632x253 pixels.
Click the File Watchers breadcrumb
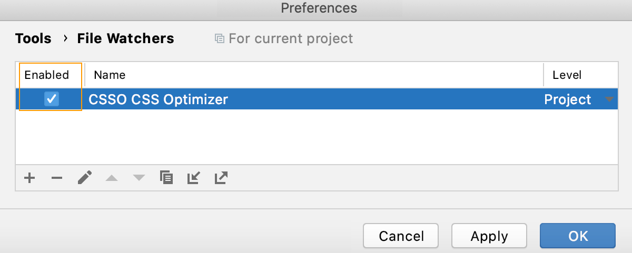(125, 38)
